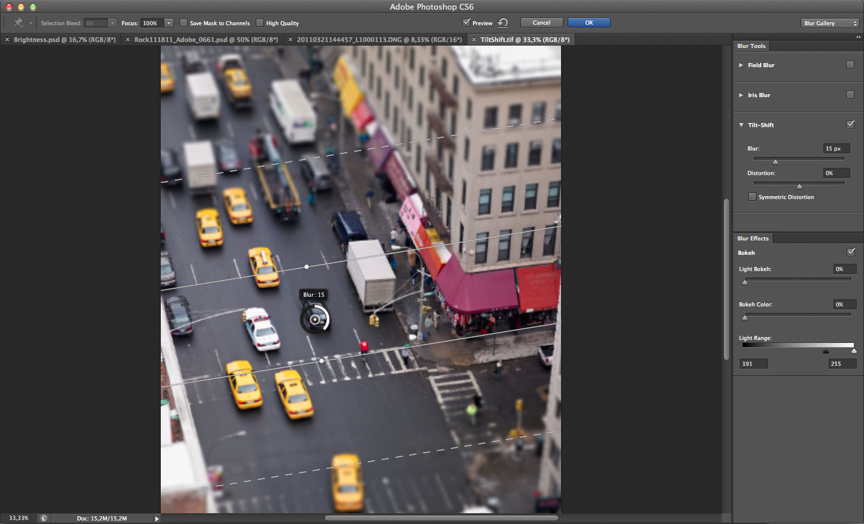Screen dimensions: 864x524
Task: Collapse the blur tools panel double-arrow
Action: tap(859, 37)
